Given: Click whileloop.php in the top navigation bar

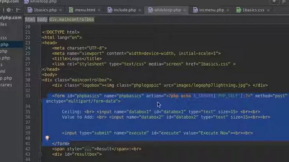Looking at the screenshot, I should coord(43,1).
